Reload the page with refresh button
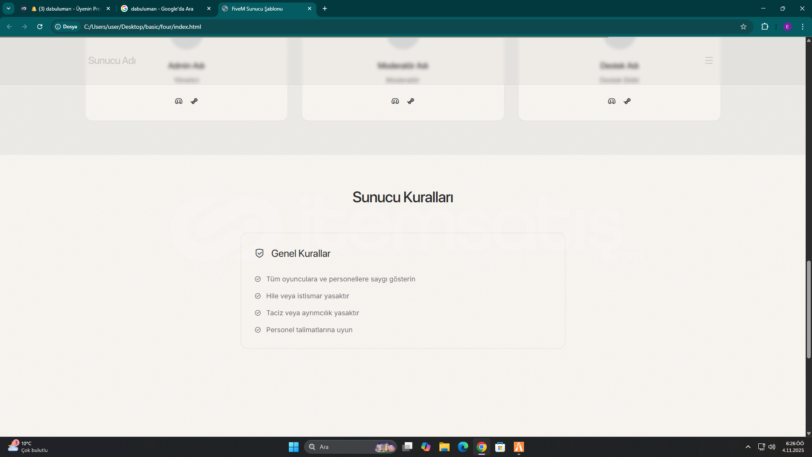 point(40,27)
